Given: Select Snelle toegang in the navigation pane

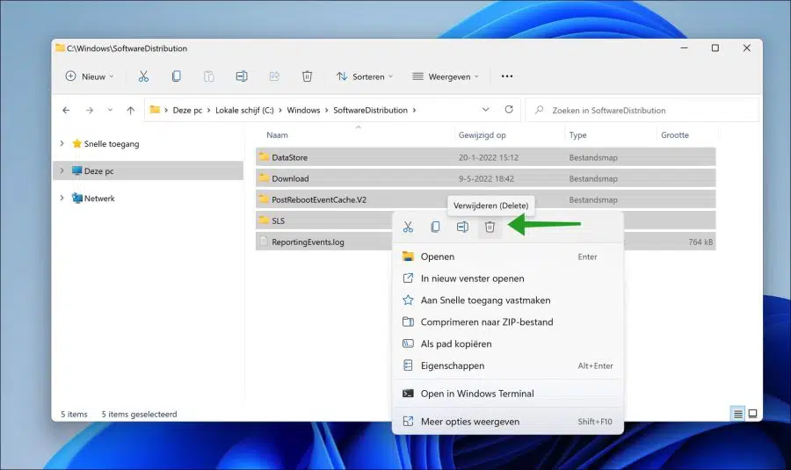Looking at the screenshot, I should (112, 144).
